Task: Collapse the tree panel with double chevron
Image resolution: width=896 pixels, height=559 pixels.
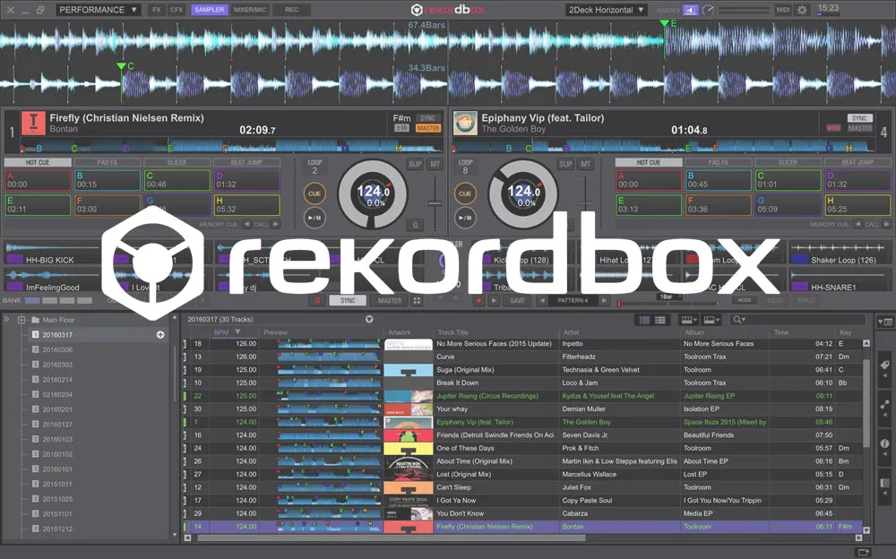Action: tap(7, 319)
